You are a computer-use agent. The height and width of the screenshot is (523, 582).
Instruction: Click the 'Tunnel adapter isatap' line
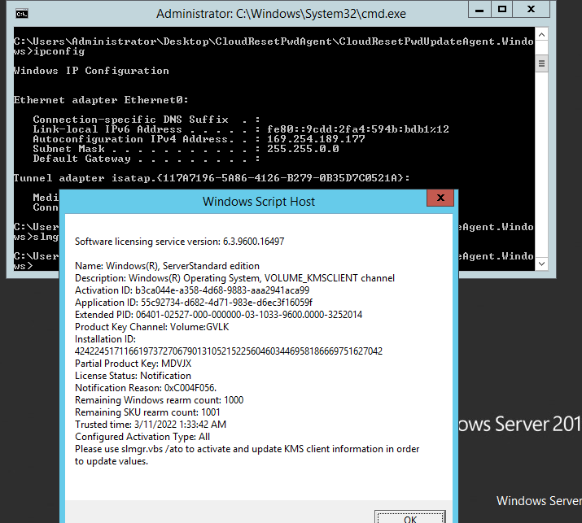click(212, 178)
